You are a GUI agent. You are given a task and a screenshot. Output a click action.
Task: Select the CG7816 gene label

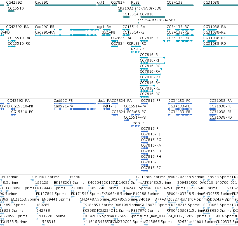(147, 14)
